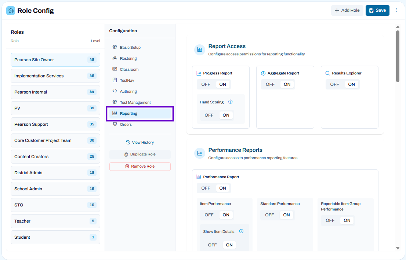The width and height of the screenshot is (406, 260).
Task: Turn Progress Report ON
Action: [x=223, y=84]
